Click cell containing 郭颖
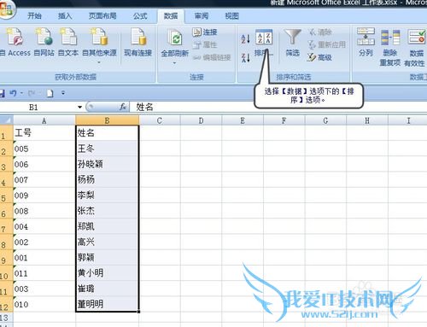This screenshot has width=427, height=327. pyautogui.click(x=108, y=258)
